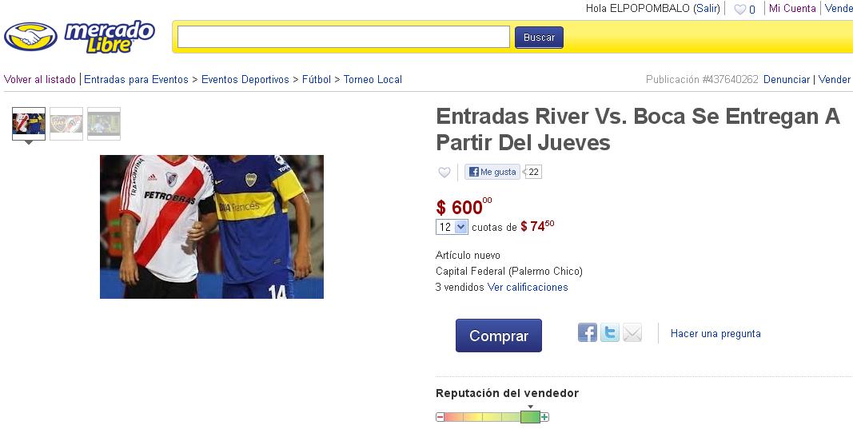Image resolution: width=853 pixels, height=429 pixels.
Task: Click the Comprar button
Action: pos(498,336)
